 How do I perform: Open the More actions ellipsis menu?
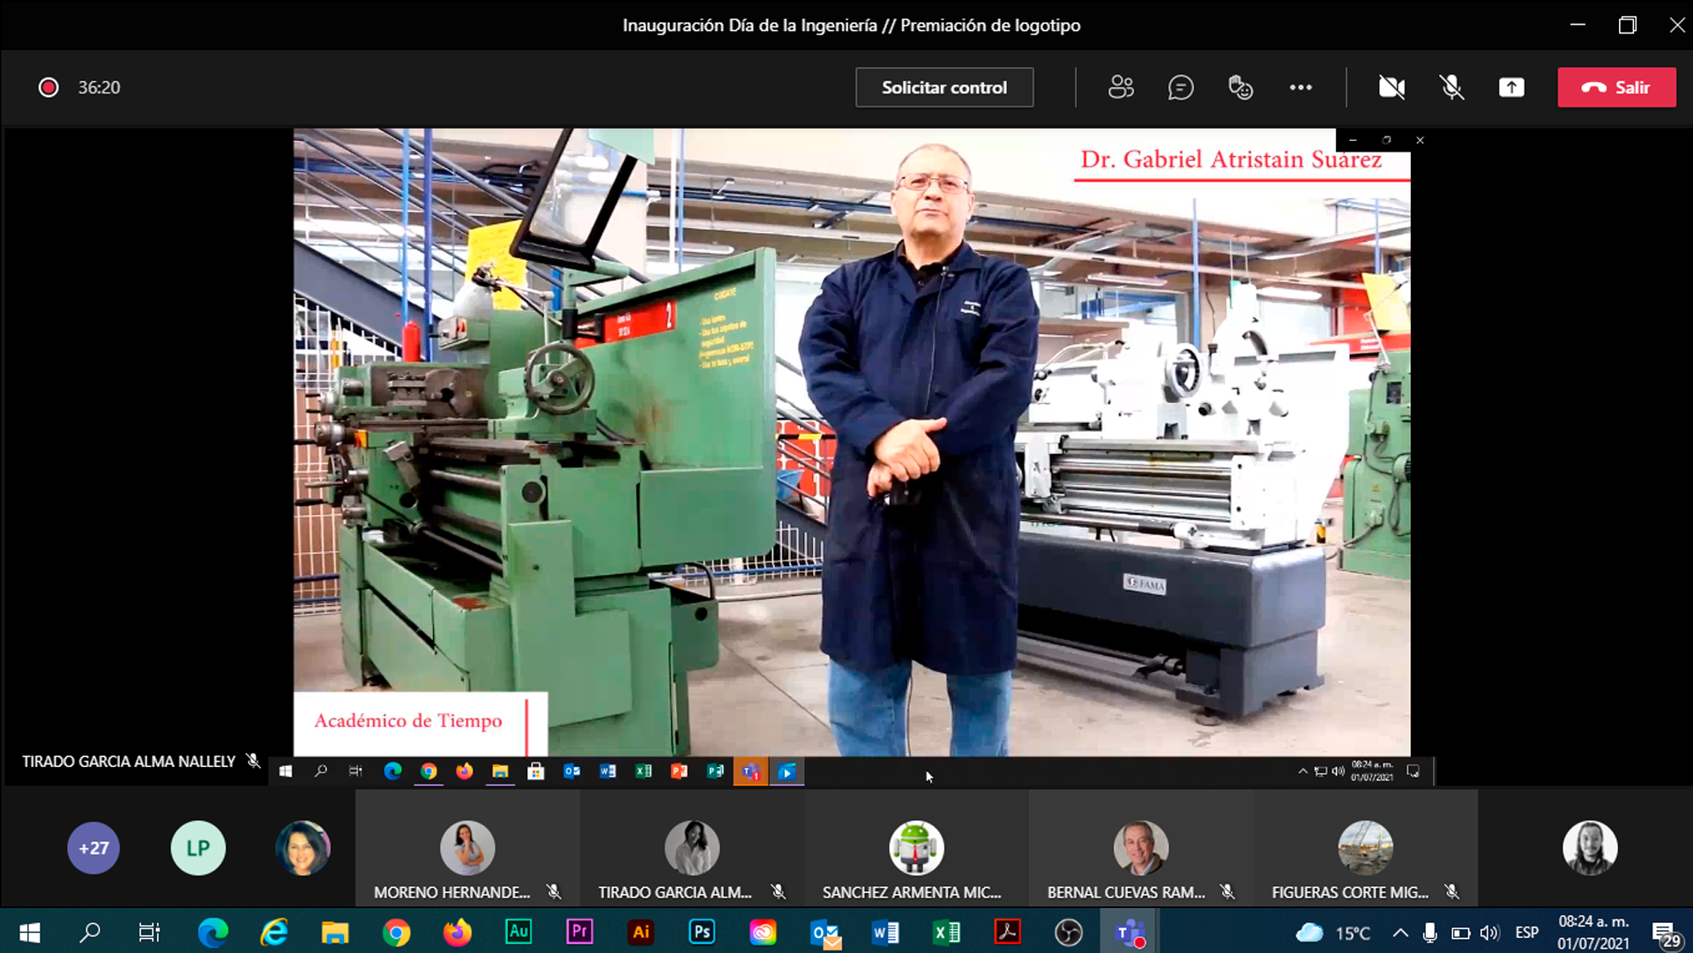(1301, 87)
